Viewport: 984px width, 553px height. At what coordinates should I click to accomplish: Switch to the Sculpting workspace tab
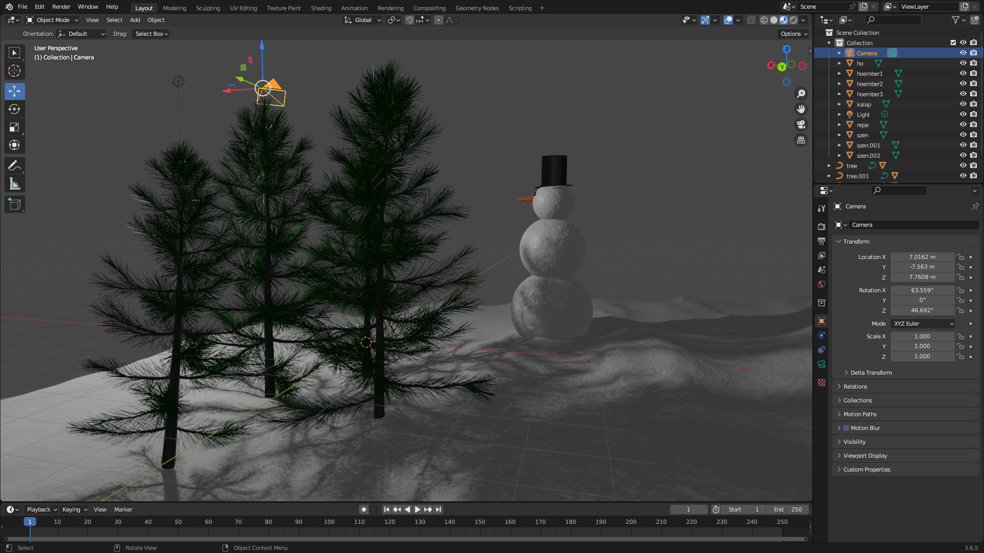(208, 8)
